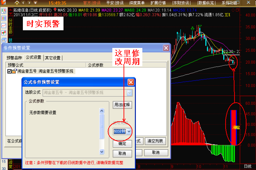Open the candlestick chart sidebar icon
This screenshot has width=256, height=170.
(4, 33)
